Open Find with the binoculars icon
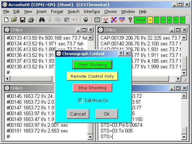Image resolution: width=192 pixels, height=144 pixels. click(x=42, y=20)
